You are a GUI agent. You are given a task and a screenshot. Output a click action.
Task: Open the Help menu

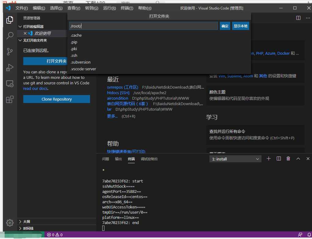point(145,8)
